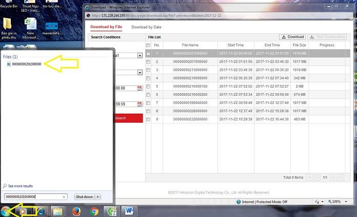Viewport: 357px width, 217px height.
Task: Launch Google Chrome from the taskbar
Action: point(94,210)
